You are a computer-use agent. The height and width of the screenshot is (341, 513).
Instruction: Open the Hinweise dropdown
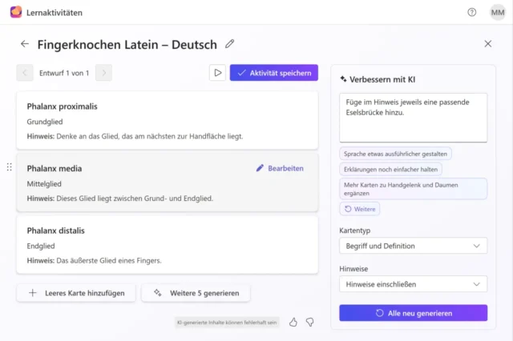click(x=414, y=284)
